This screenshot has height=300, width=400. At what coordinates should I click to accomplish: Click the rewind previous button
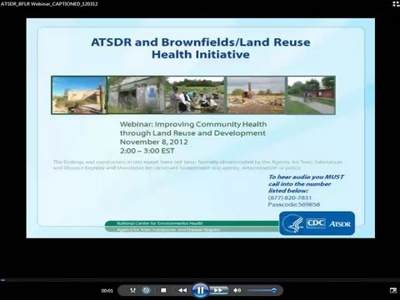(182, 290)
